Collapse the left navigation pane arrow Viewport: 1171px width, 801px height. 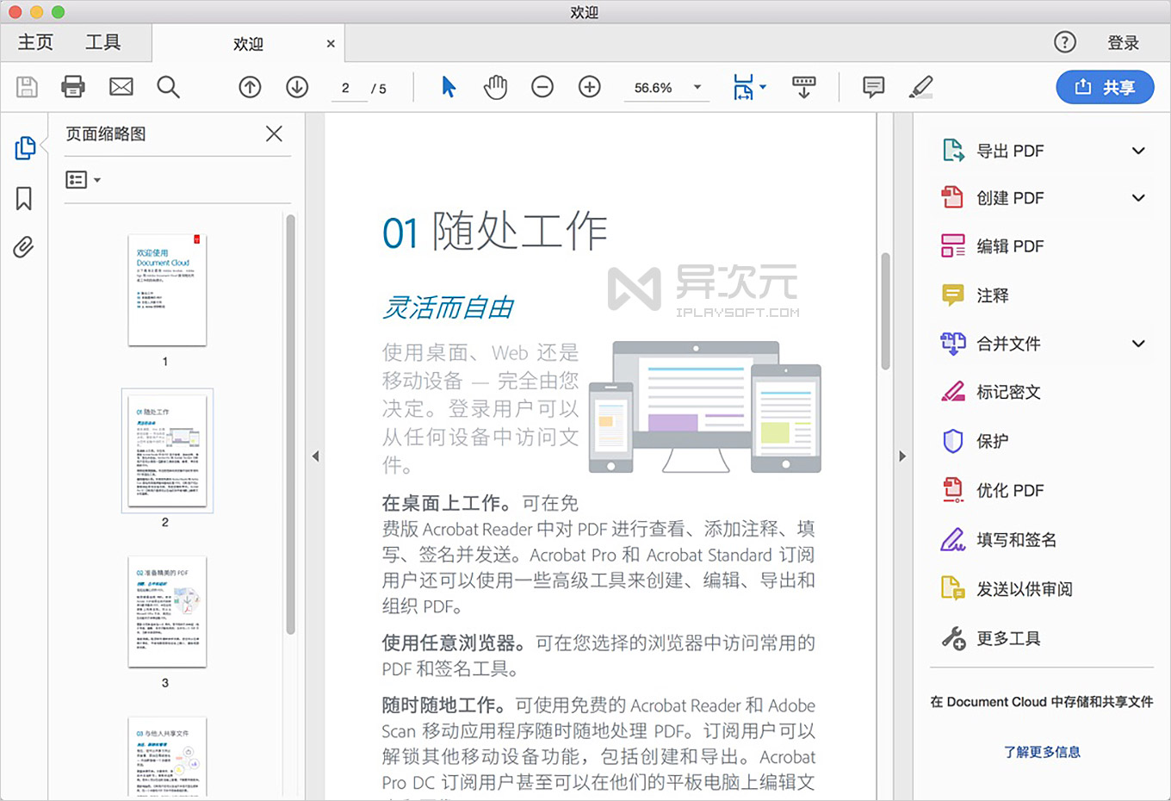316,456
